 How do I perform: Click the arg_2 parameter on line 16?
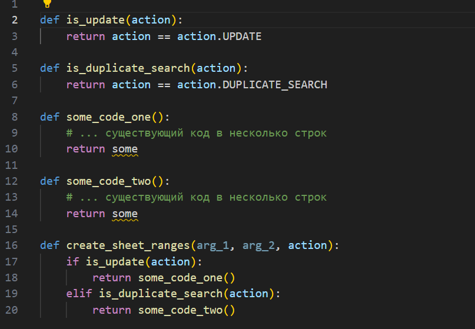(259, 245)
